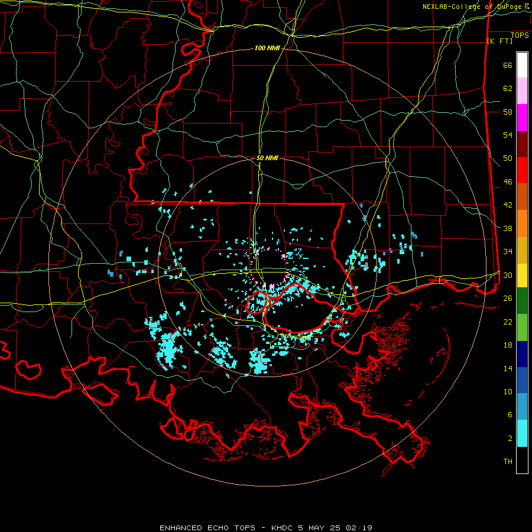The width and height of the screenshot is (532, 532).
Task: Click the cyan legend swatch
Action: pyautogui.click(x=522, y=433)
